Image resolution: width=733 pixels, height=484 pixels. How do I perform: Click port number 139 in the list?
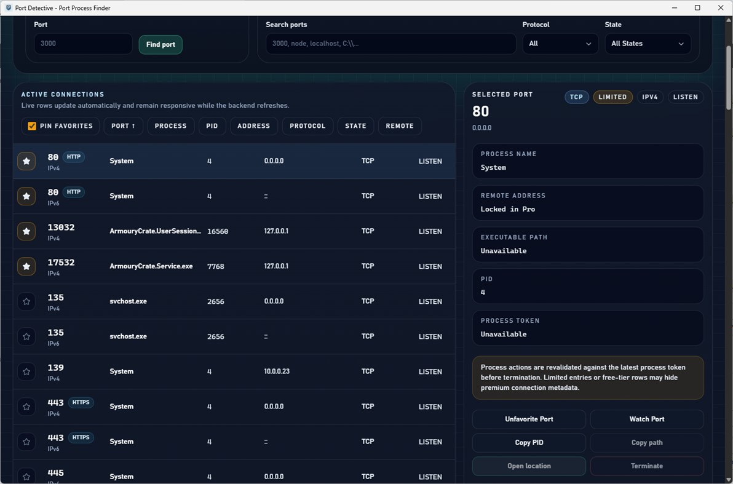click(55, 368)
